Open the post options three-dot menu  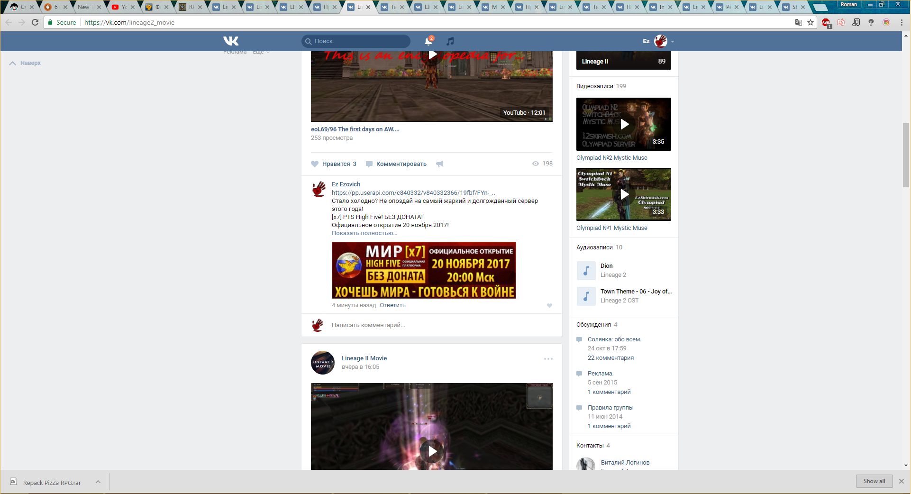[x=548, y=359]
